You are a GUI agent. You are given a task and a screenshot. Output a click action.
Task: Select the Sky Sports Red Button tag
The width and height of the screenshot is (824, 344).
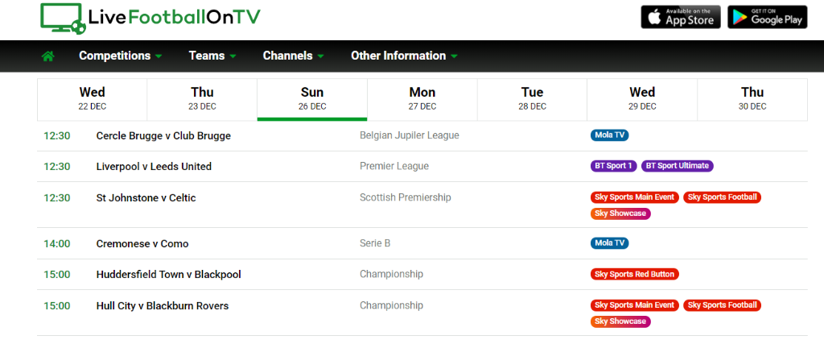(634, 274)
